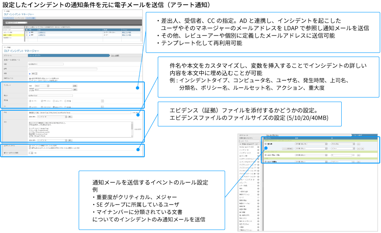The height and width of the screenshot is (233, 381).
Task: Open the value dropdown showing クリティカル
Action: coord(343,144)
